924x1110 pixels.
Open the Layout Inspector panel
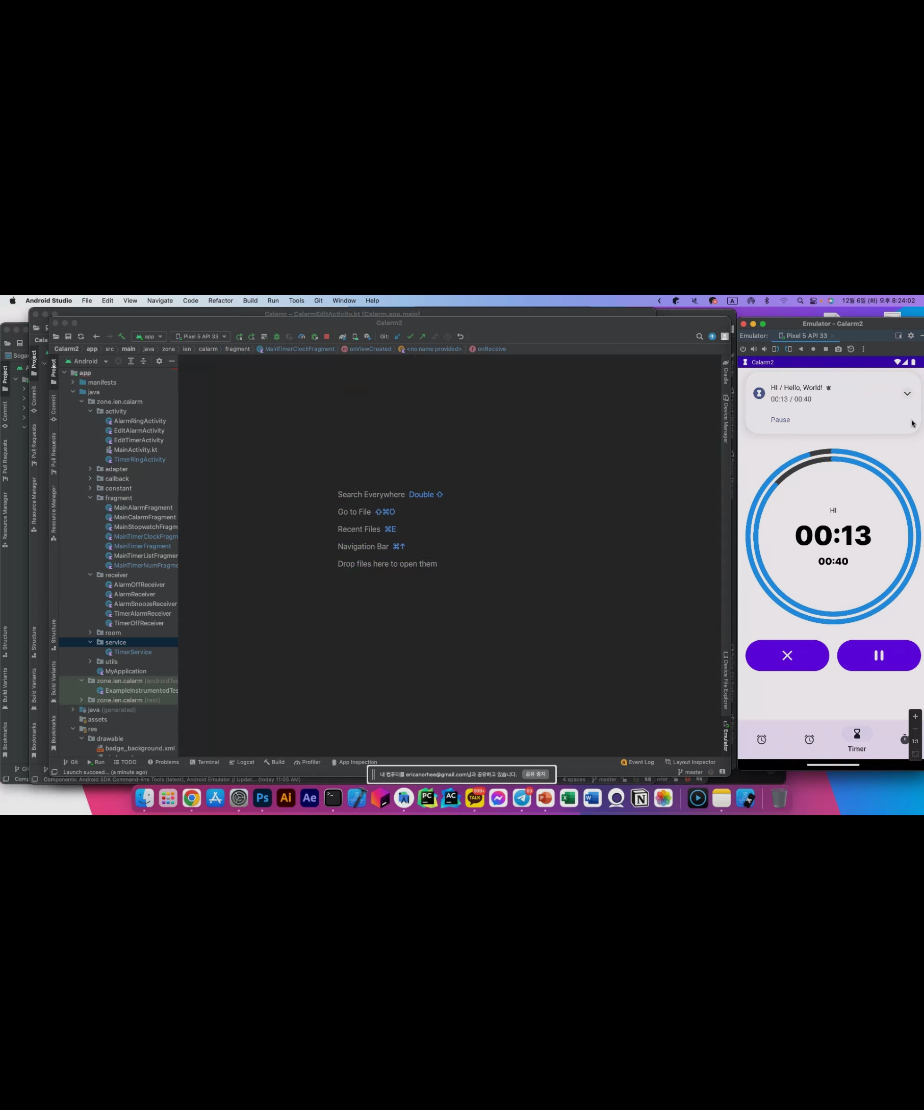click(690, 762)
